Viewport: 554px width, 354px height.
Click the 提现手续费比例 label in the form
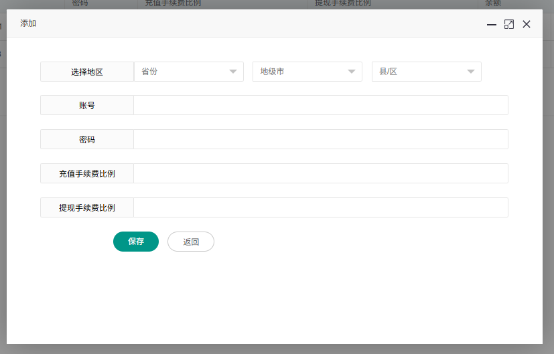87,207
